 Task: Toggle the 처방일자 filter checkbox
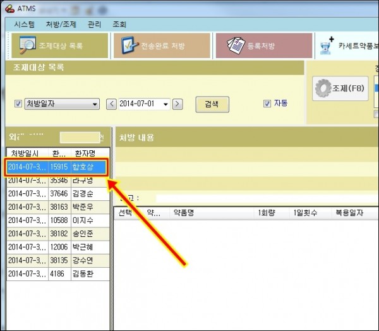[x=18, y=104]
